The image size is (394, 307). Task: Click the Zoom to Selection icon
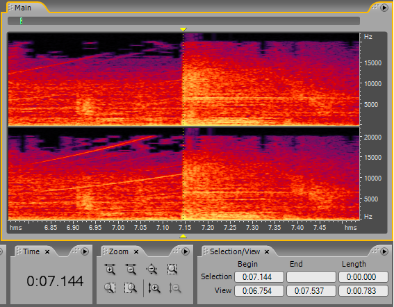tap(172, 269)
